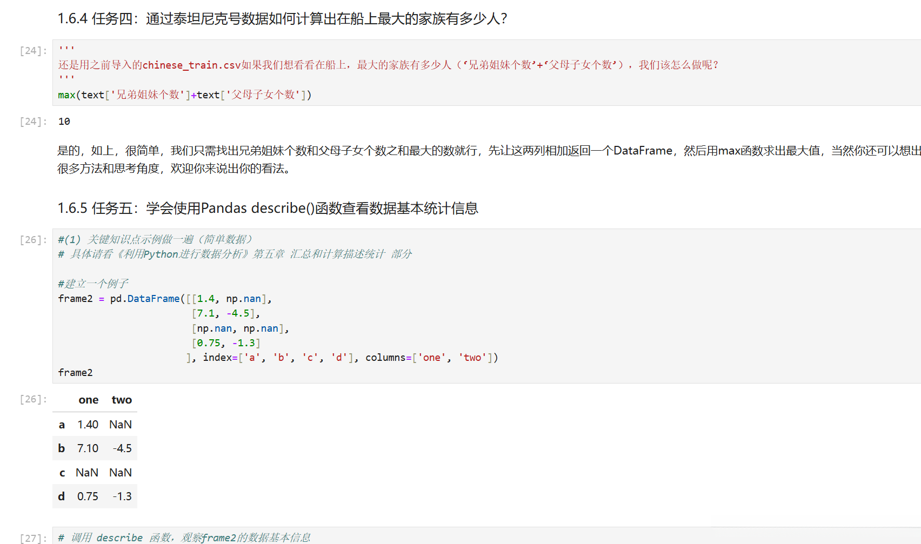Click the 'two' column header in the table
Viewport: 921px width, 544px height.
[122, 400]
